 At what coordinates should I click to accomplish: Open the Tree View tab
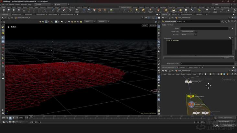(182, 67)
